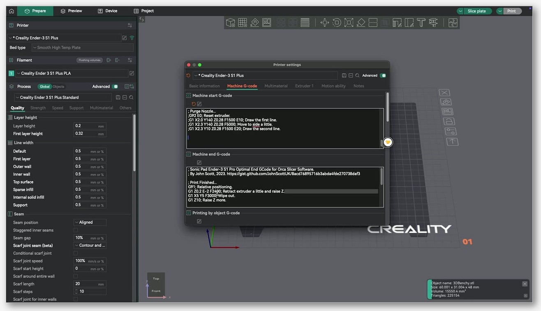
Task: Click the home icon in the top bar
Action: click(x=12, y=11)
